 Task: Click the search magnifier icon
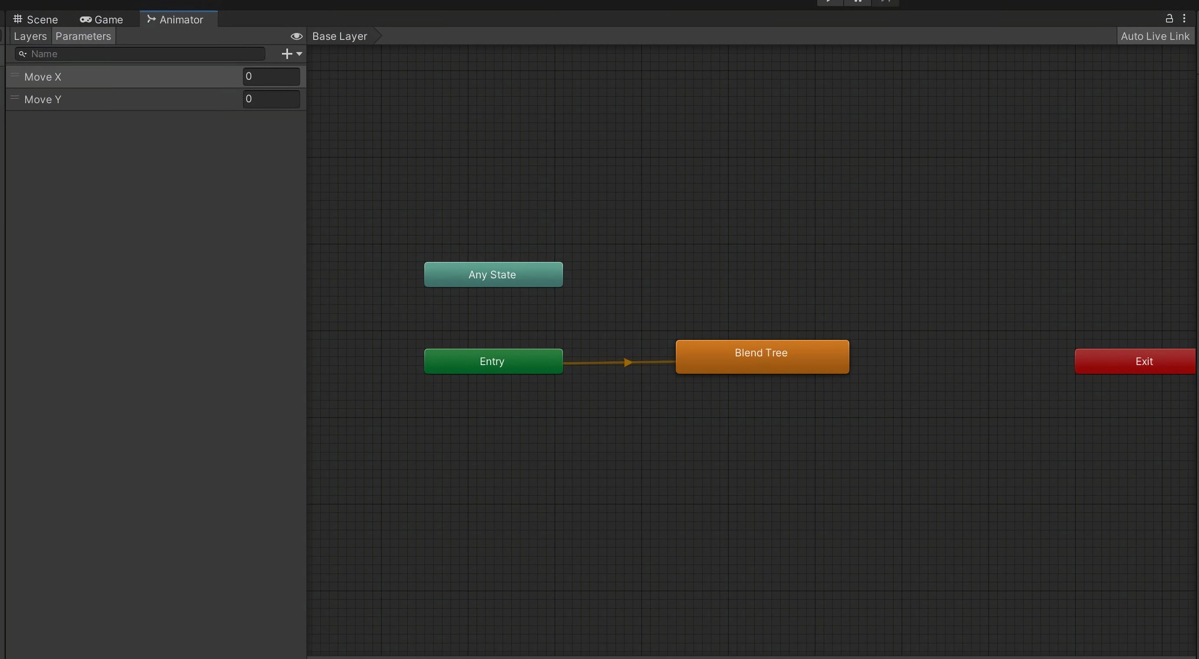click(x=22, y=54)
